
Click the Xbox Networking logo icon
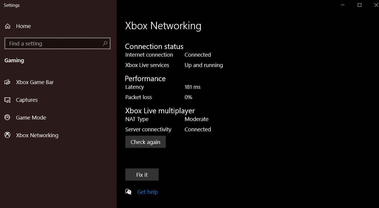tap(7, 135)
